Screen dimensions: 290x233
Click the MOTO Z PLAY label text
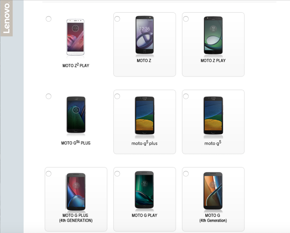click(213, 60)
